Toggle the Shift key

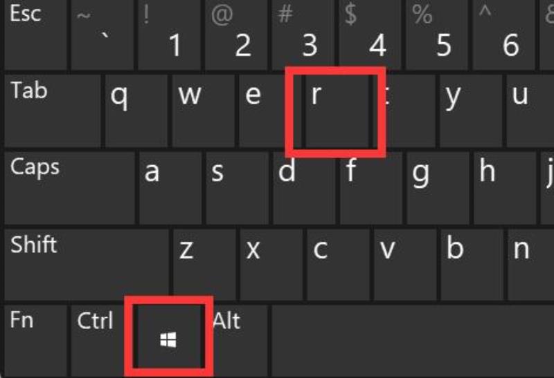coord(86,265)
